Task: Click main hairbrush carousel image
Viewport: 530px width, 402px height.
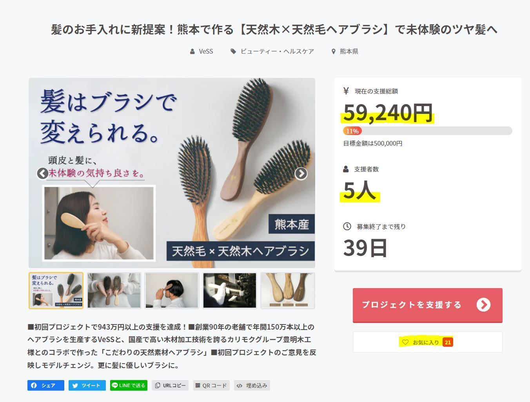Action: 172,173
